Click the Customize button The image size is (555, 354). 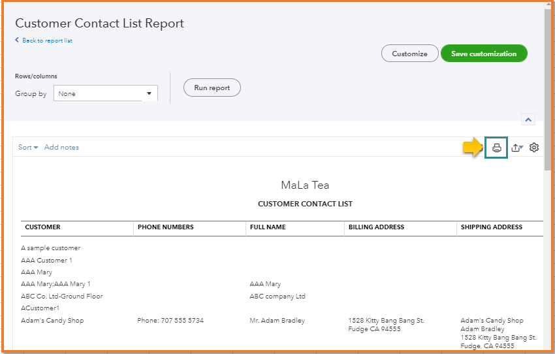409,54
